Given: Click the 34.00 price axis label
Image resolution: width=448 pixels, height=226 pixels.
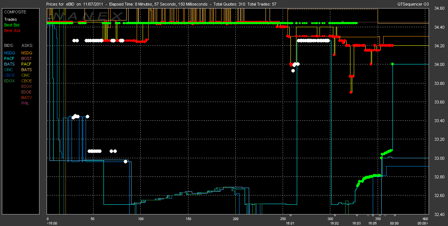Looking at the screenshot, I should tap(439, 64).
